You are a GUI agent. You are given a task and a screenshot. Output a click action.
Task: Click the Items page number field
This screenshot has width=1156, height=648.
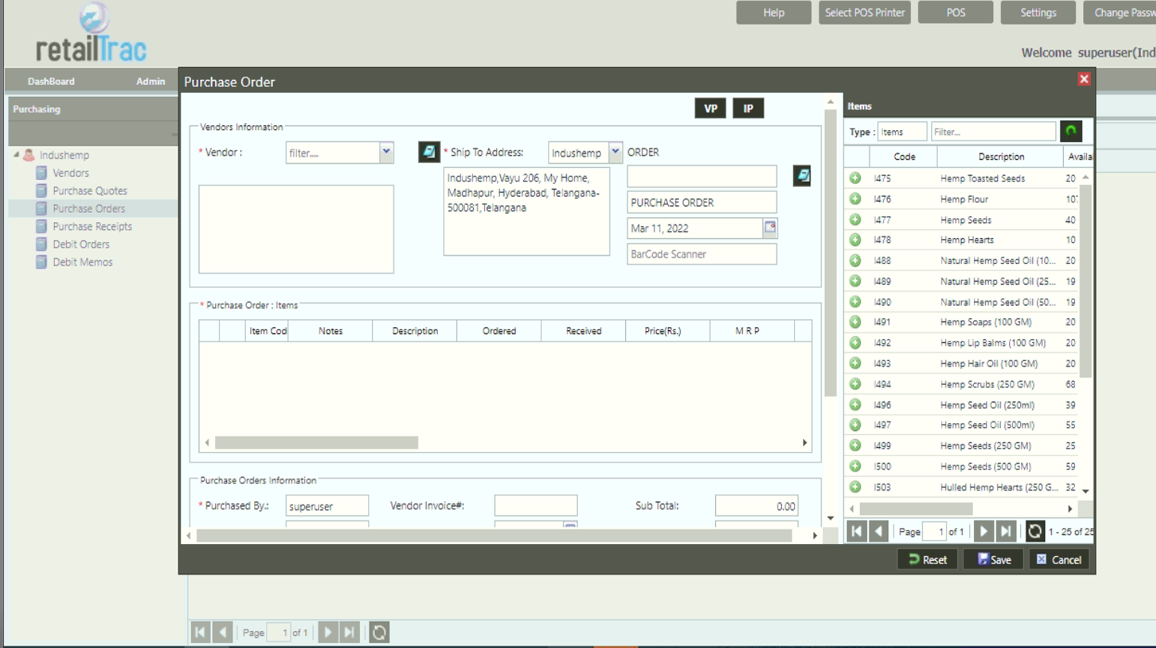(x=935, y=532)
